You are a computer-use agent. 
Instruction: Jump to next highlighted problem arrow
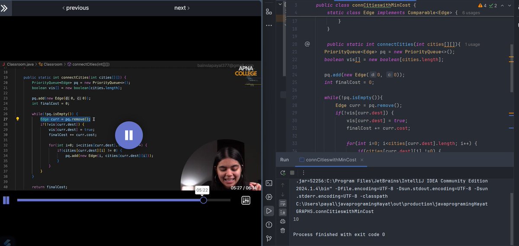509,6
